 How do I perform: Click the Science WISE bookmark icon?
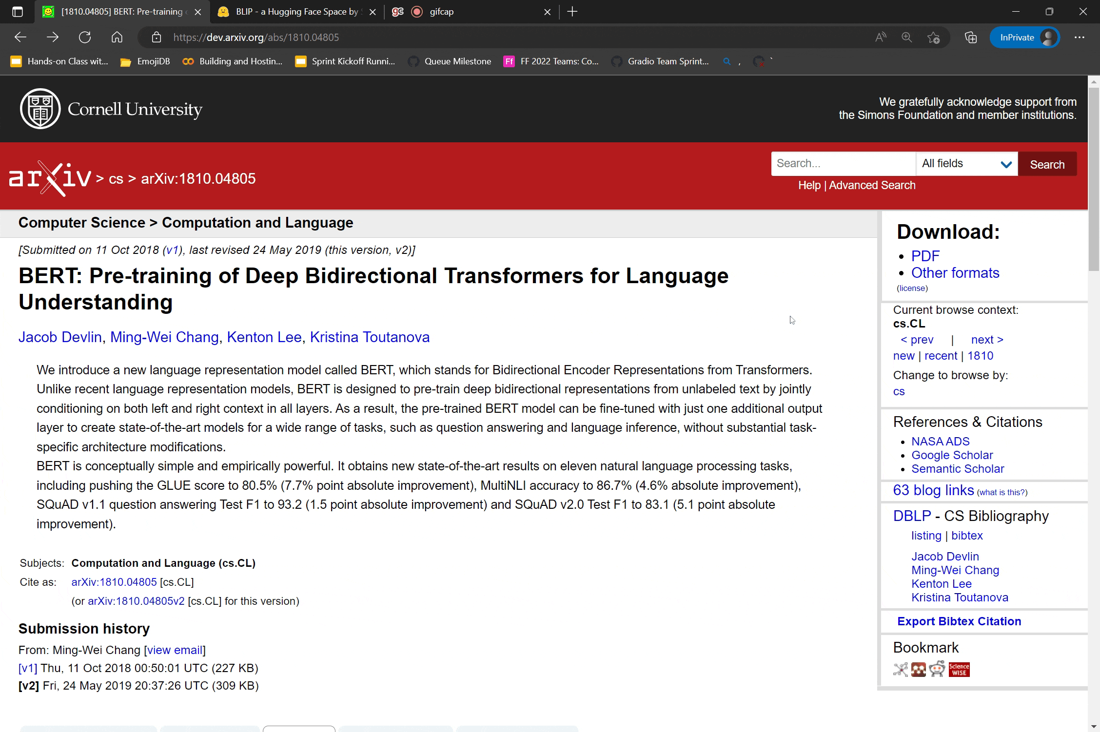[959, 670]
